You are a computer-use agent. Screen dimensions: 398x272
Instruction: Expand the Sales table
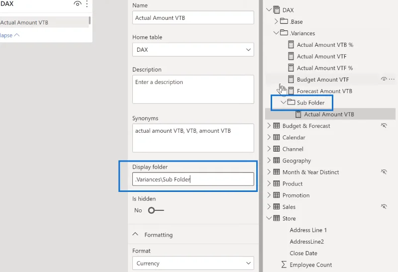(269, 206)
